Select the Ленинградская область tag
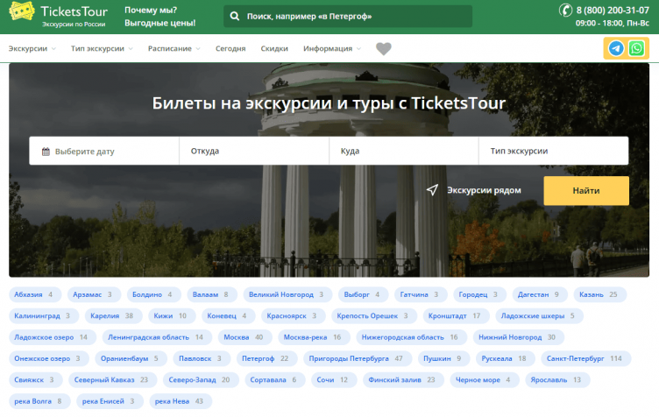The height and width of the screenshot is (417, 659). (157, 337)
